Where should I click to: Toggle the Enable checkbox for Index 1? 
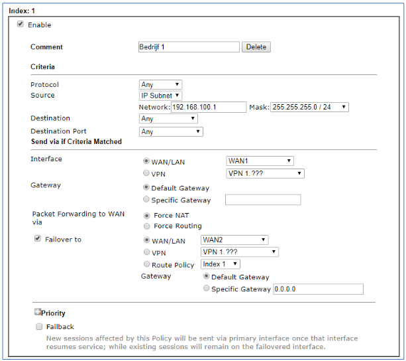[21, 25]
